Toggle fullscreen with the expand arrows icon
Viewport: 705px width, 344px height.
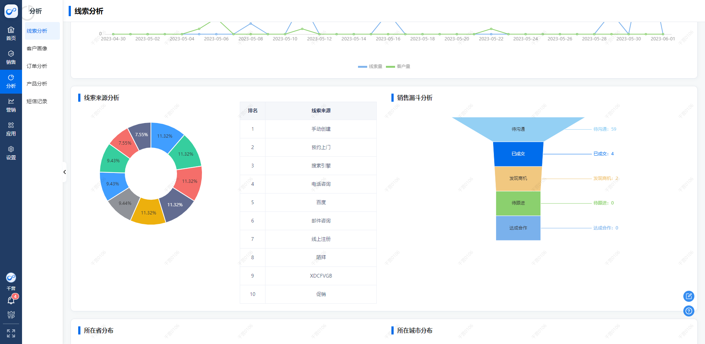[x=11, y=333]
